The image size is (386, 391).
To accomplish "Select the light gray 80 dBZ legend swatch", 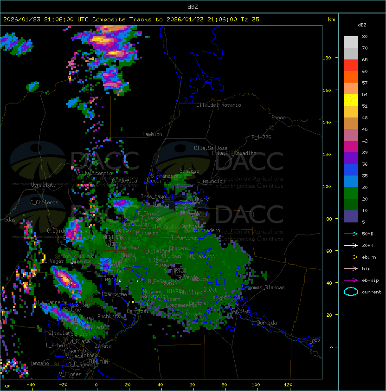I will (351, 42).
